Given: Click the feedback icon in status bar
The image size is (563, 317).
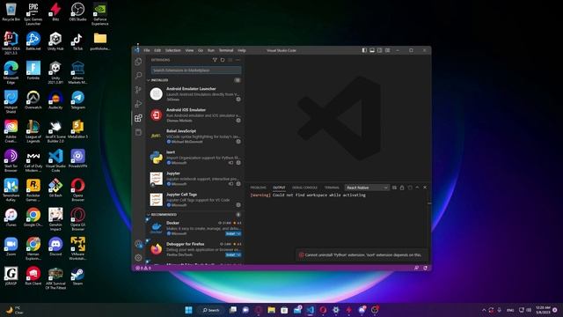Looking at the screenshot, I should [416, 268].
